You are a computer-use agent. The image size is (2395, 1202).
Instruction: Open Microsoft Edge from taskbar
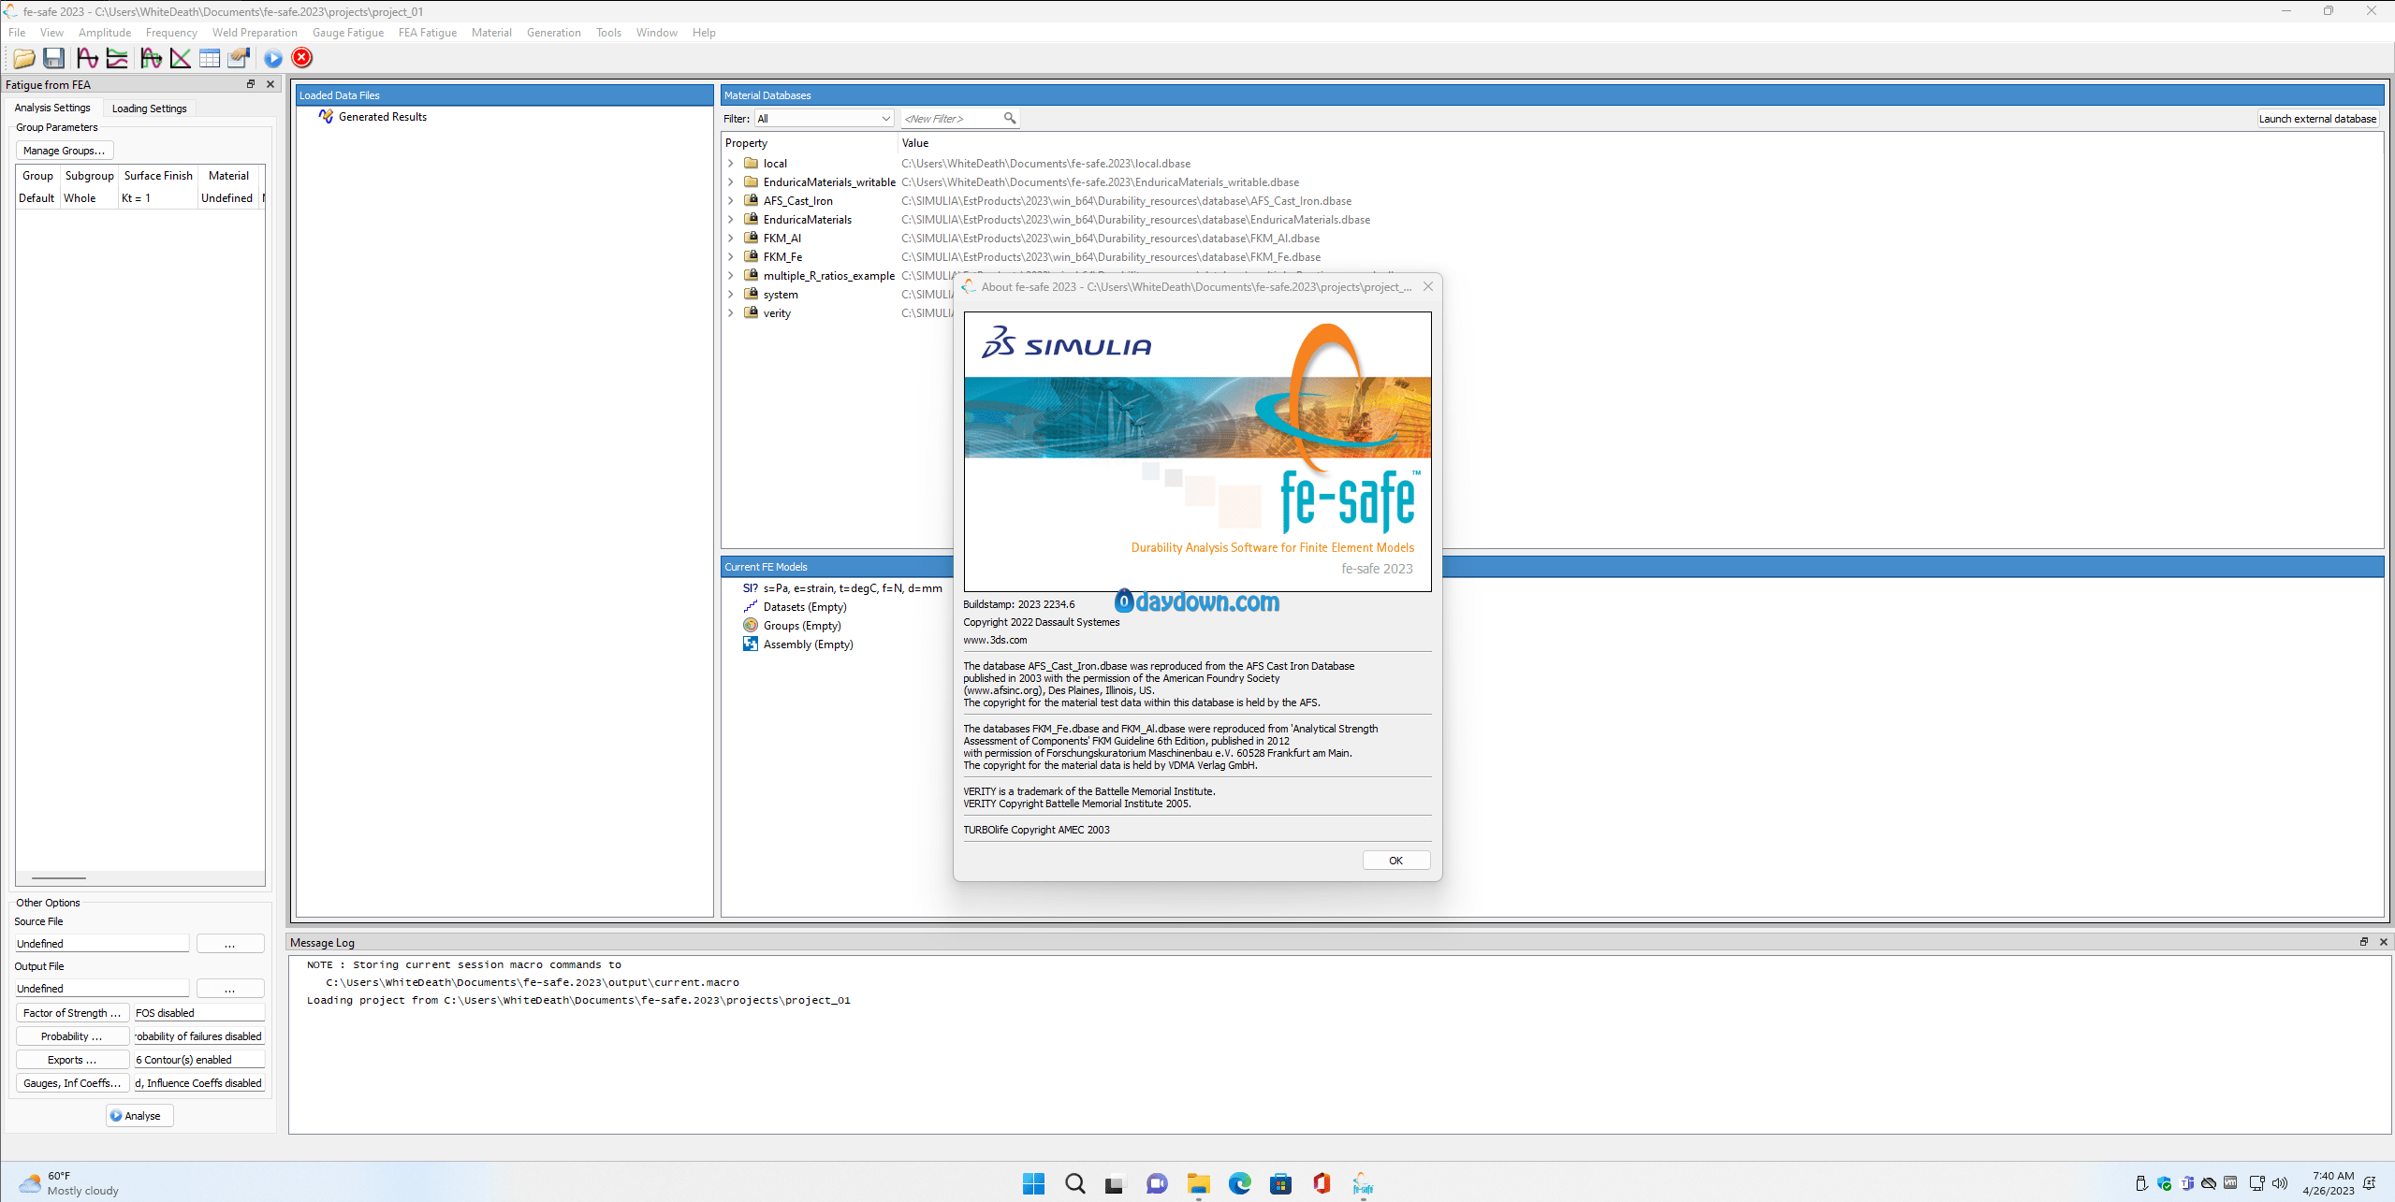(1240, 1183)
